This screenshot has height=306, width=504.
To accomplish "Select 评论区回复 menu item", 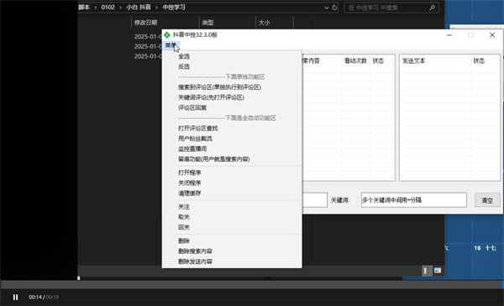I will point(192,108).
